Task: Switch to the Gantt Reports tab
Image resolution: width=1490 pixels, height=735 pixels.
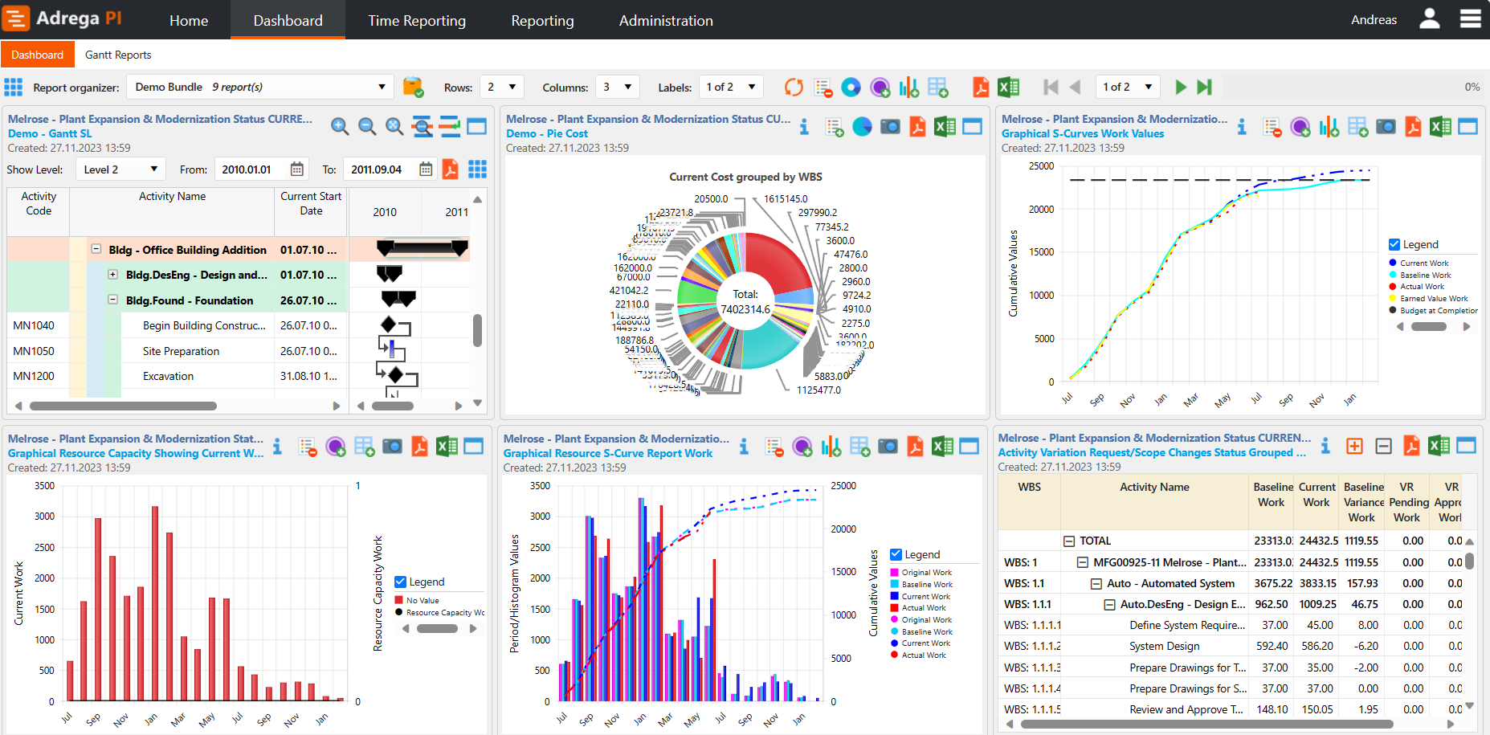Action: pyautogui.click(x=118, y=54)
